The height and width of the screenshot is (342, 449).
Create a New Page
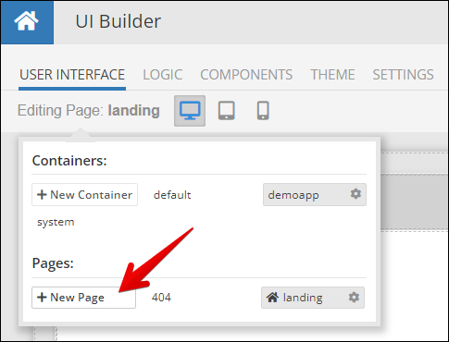pyautogui.click(x=83, y=298)
